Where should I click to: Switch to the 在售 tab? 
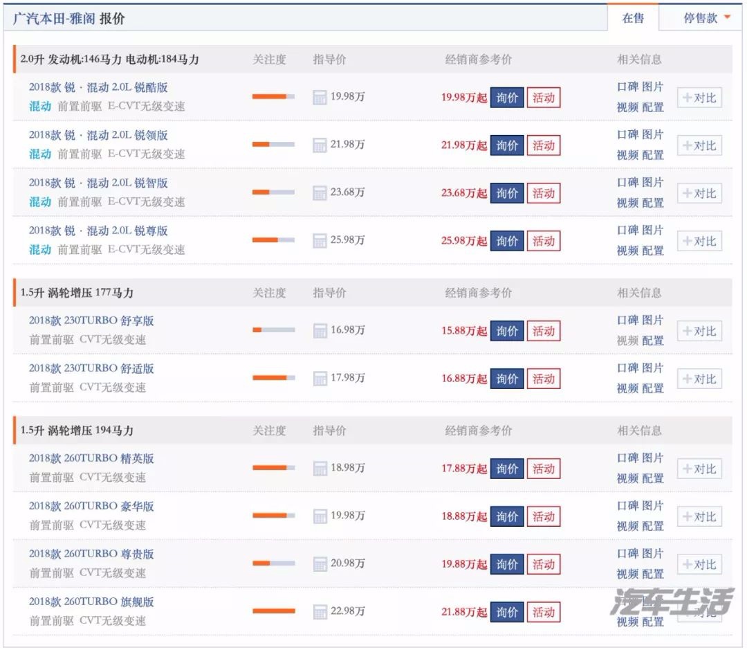pyautogui.click(x=633, y=18)
